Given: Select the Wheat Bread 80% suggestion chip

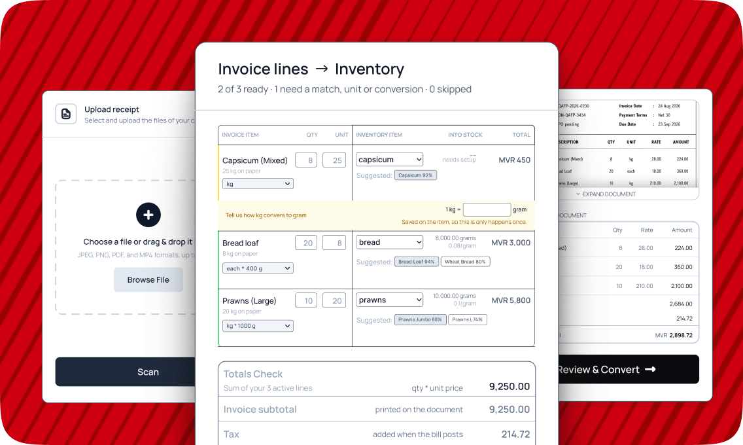Looking at the screenshot, I should (x=465, y=262).
